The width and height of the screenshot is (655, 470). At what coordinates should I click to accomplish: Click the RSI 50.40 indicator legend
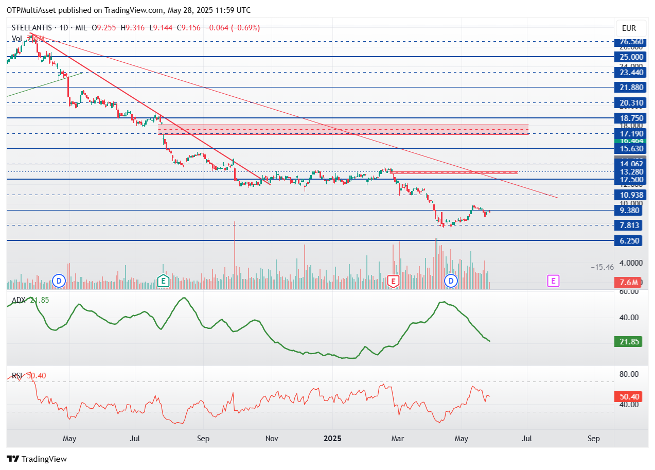29,376
